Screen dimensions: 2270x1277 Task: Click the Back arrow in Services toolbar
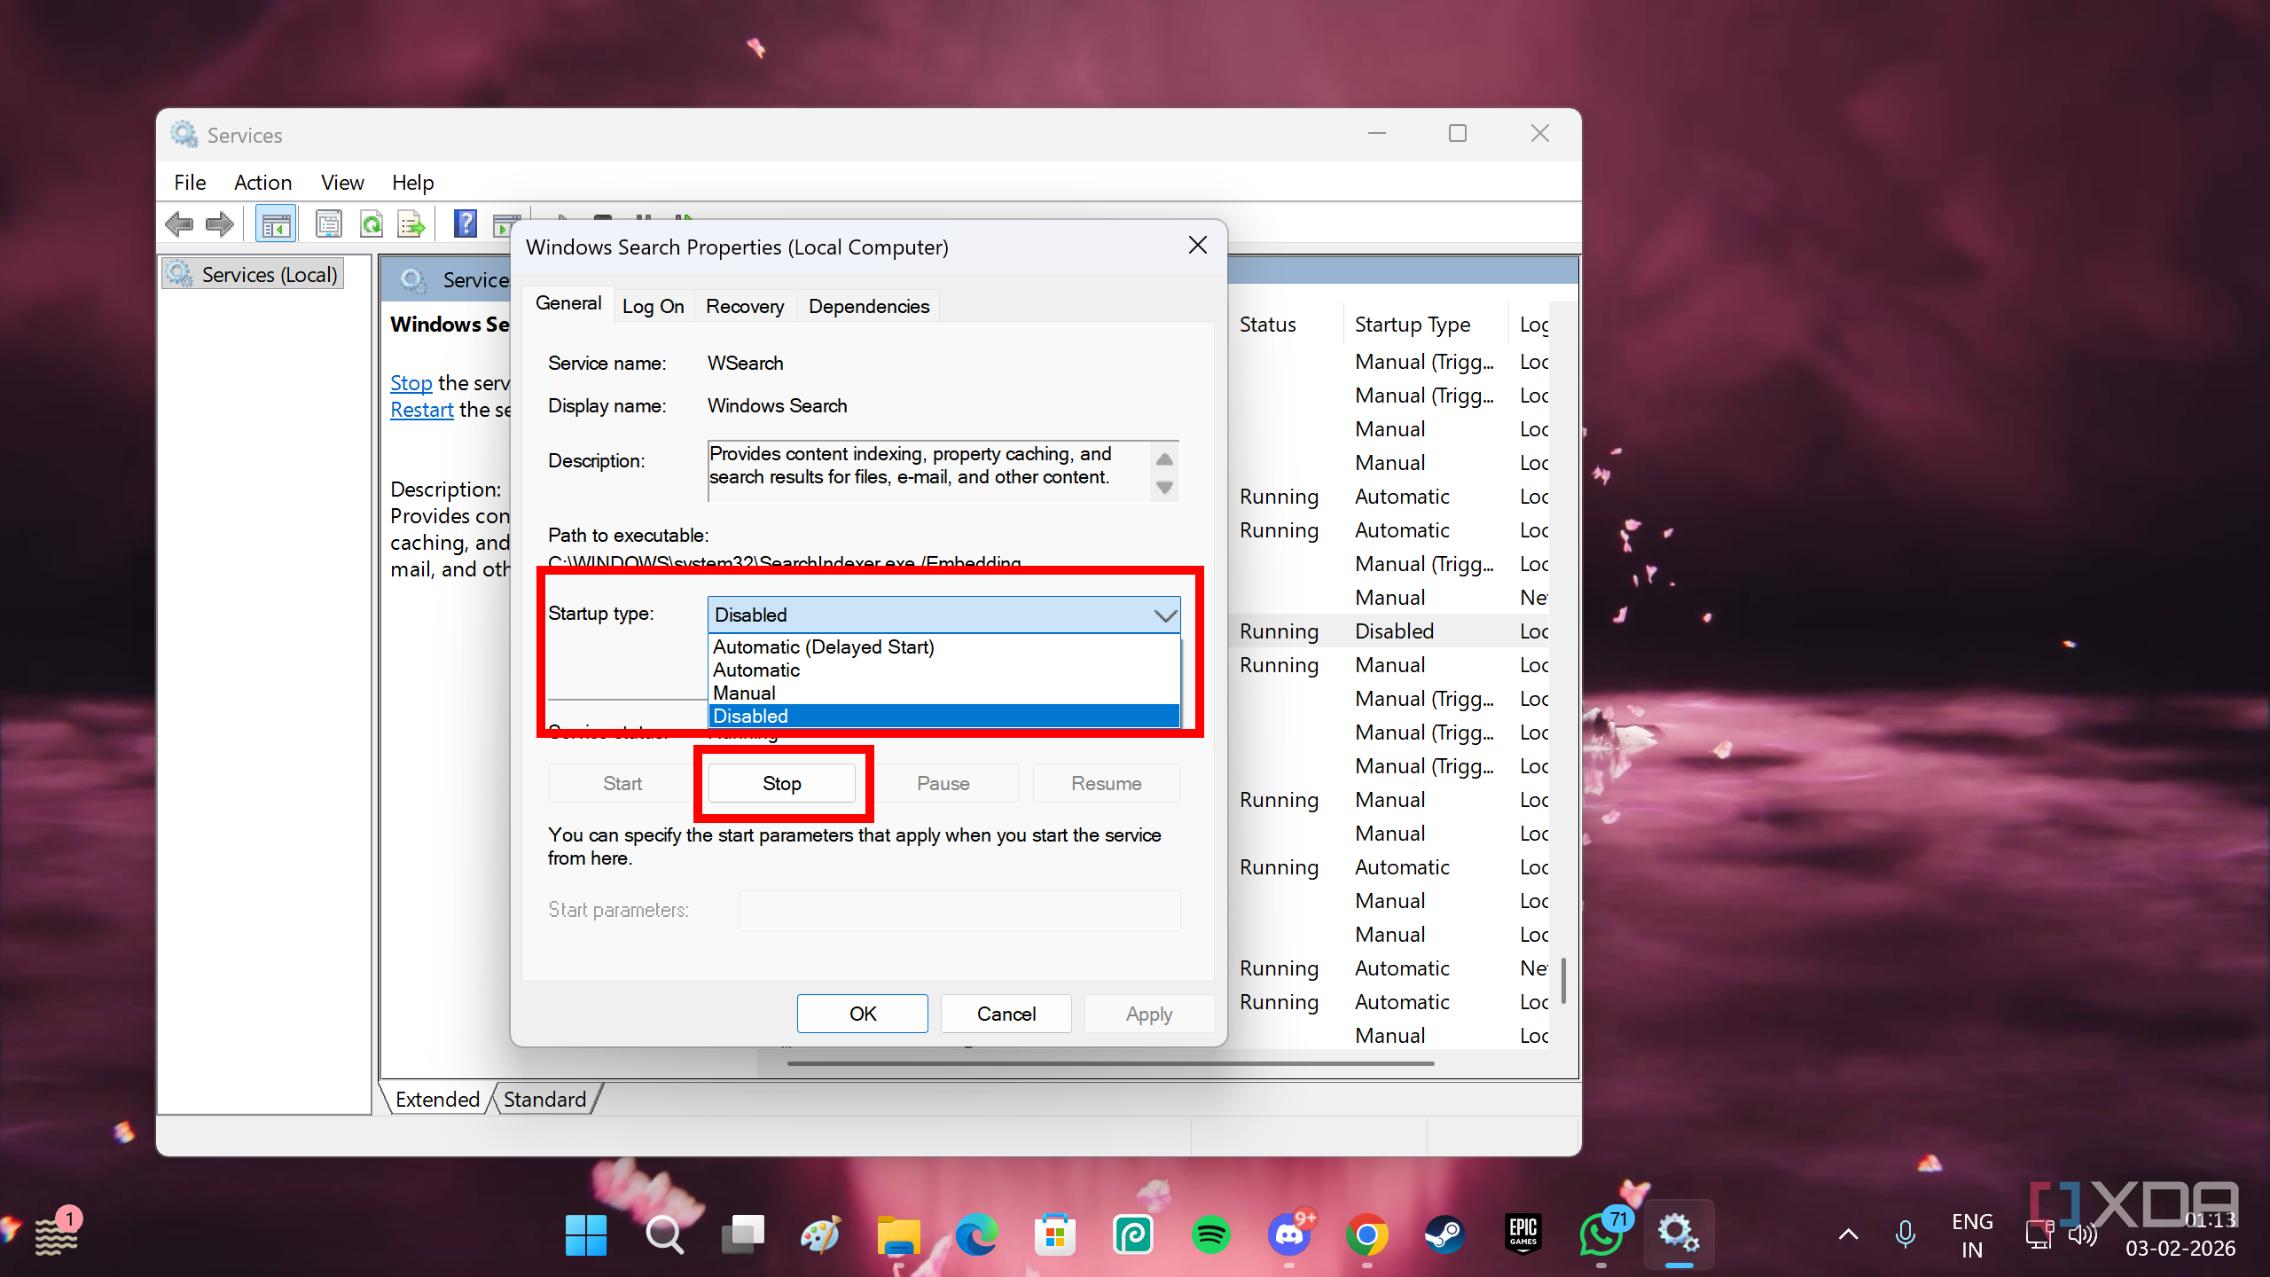pos(179,224)
